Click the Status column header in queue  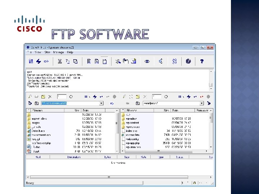pos(180,157)
